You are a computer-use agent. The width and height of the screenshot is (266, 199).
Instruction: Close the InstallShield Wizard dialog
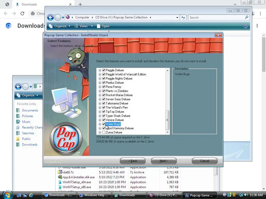click(218, 35)
